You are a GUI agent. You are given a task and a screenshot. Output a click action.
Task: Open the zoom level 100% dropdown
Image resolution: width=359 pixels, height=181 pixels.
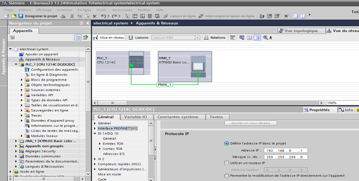click(x=342, y=103)
